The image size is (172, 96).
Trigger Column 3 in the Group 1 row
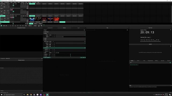pyautogui.click(x=44, y=16)
